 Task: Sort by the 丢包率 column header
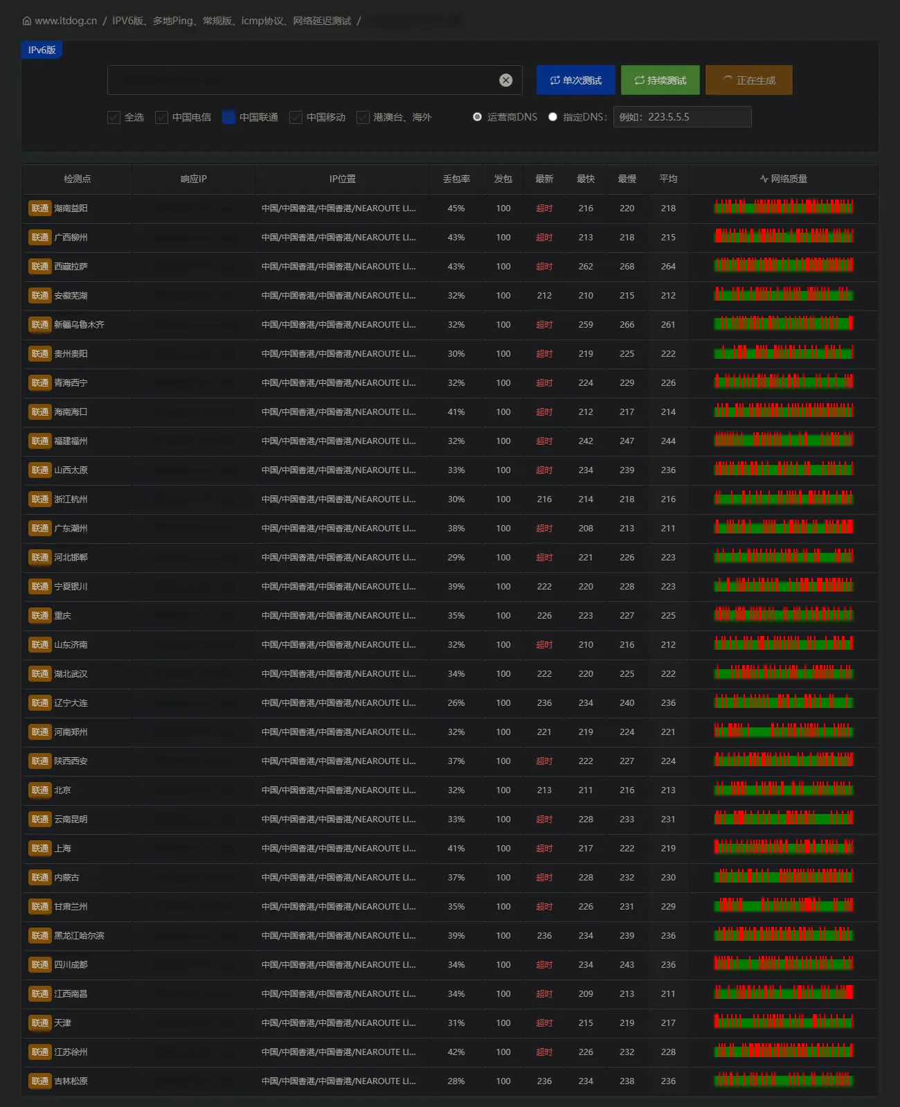456,179
